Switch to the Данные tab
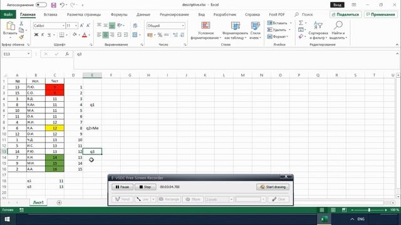The height and width of the screenshot is (225, 401). click(x=143, y=14)
